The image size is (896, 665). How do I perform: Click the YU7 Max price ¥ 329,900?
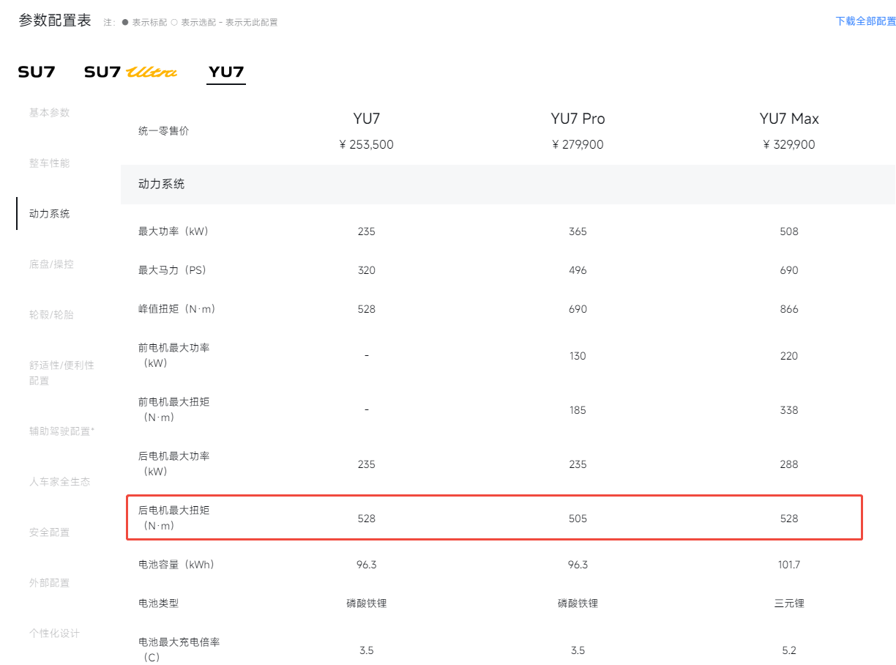coord(789,145)
